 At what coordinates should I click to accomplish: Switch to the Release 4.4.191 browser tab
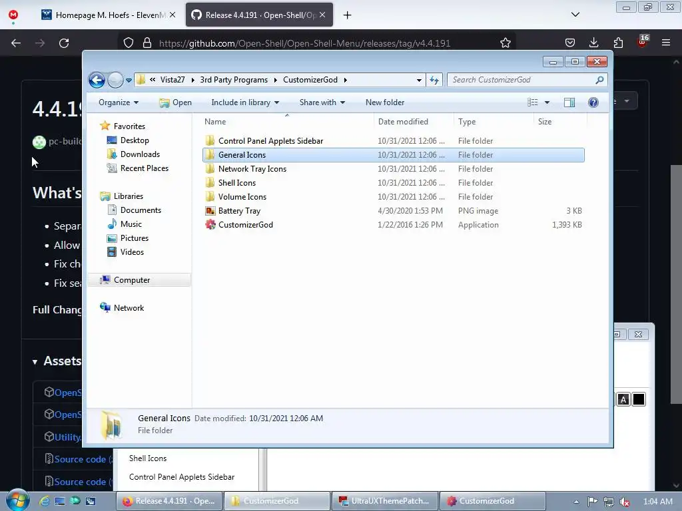coord(259,15)
